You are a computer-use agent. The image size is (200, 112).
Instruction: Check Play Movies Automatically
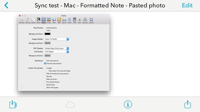45,28
